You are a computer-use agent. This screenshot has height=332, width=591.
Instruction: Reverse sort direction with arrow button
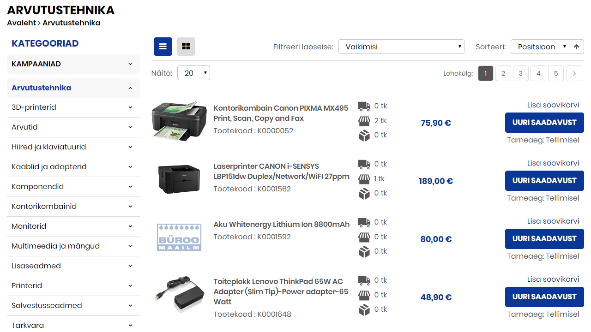(x=576, y=47)
